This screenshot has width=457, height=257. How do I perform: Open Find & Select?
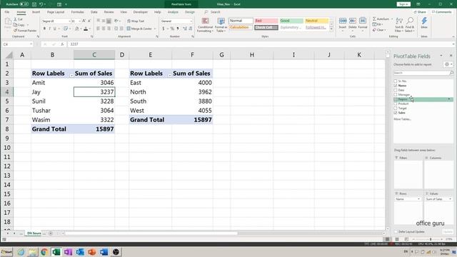(409, 25)
